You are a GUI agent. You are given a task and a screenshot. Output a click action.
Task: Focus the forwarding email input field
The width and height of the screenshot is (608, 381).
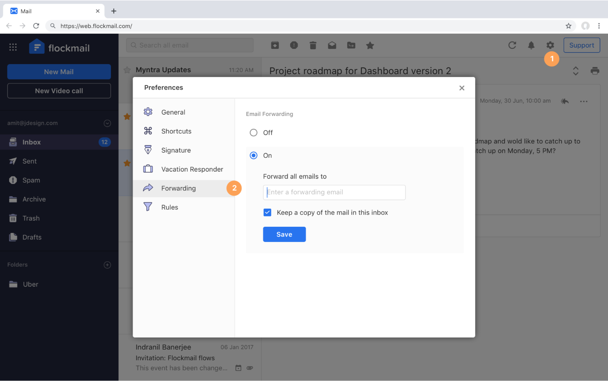(334, 192)
